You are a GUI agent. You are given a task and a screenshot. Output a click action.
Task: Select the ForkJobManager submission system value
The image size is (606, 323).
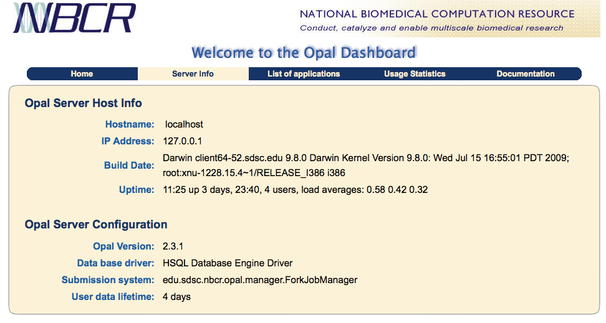(x=260, y=280)
